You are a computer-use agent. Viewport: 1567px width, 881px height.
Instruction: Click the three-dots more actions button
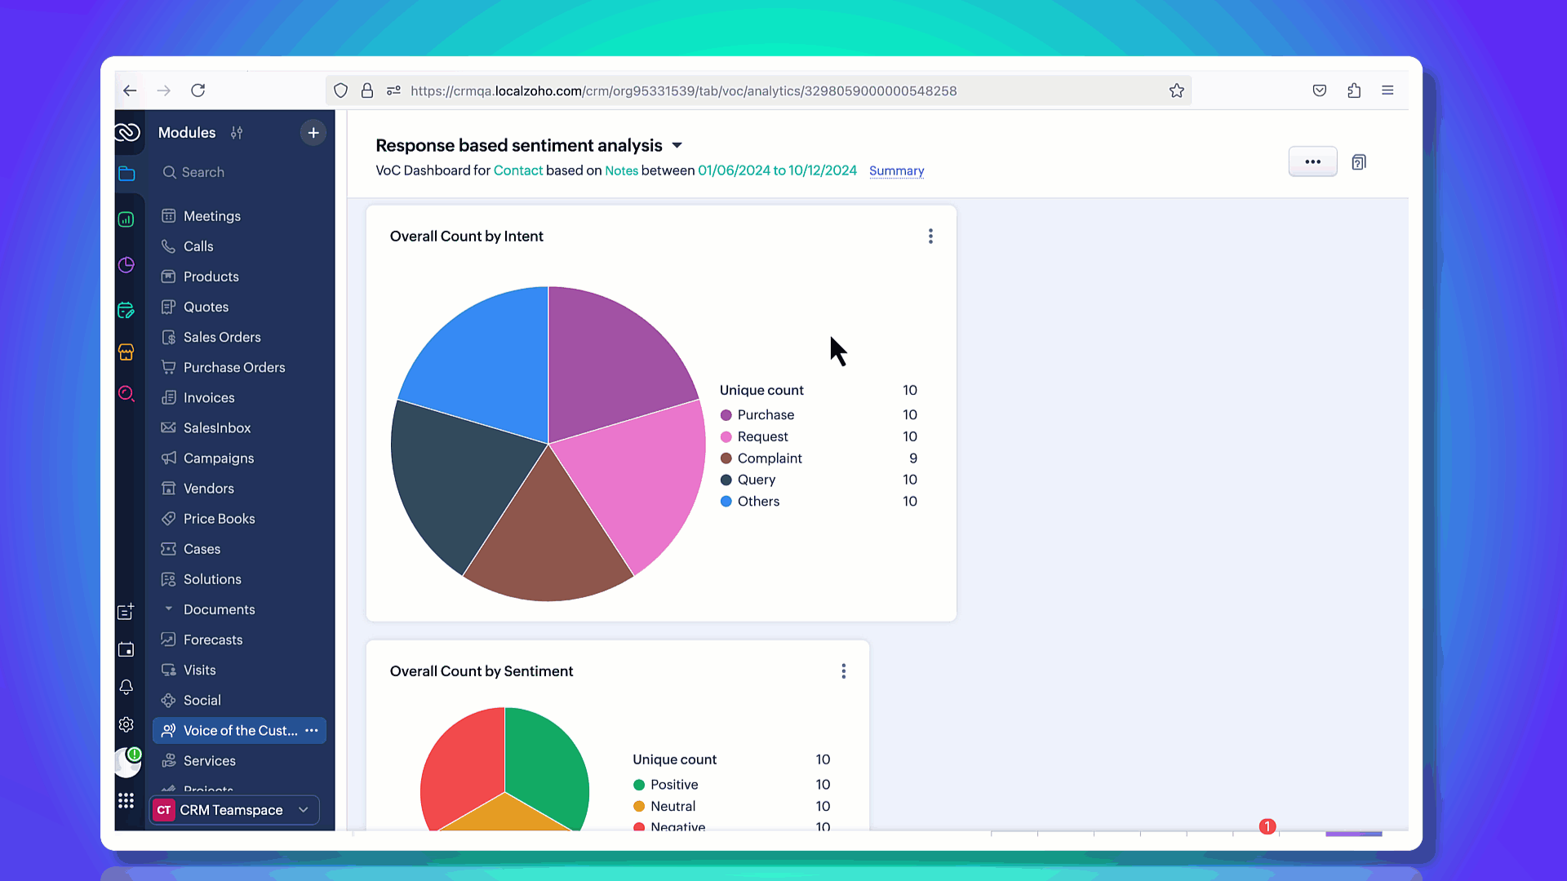point(1312,162)
